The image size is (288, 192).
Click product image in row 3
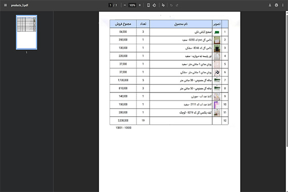[x=217, y=48]
